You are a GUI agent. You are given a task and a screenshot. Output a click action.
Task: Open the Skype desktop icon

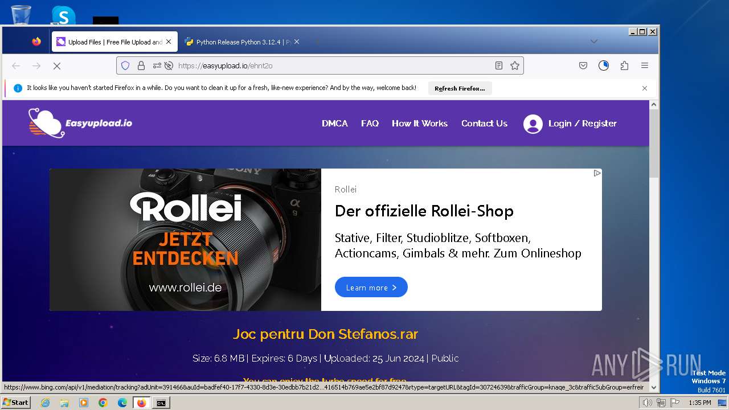pos(63,15)
